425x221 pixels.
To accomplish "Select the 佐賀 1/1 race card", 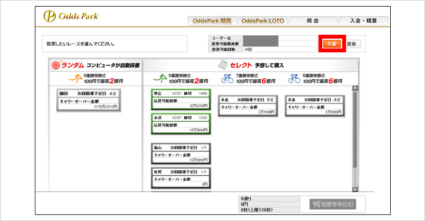I will coord(181,178).
